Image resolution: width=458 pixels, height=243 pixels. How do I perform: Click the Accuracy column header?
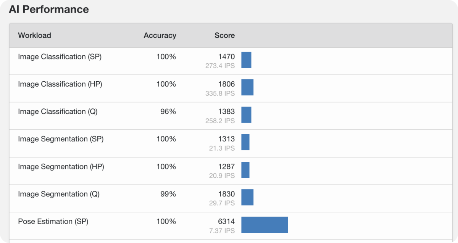160,35
